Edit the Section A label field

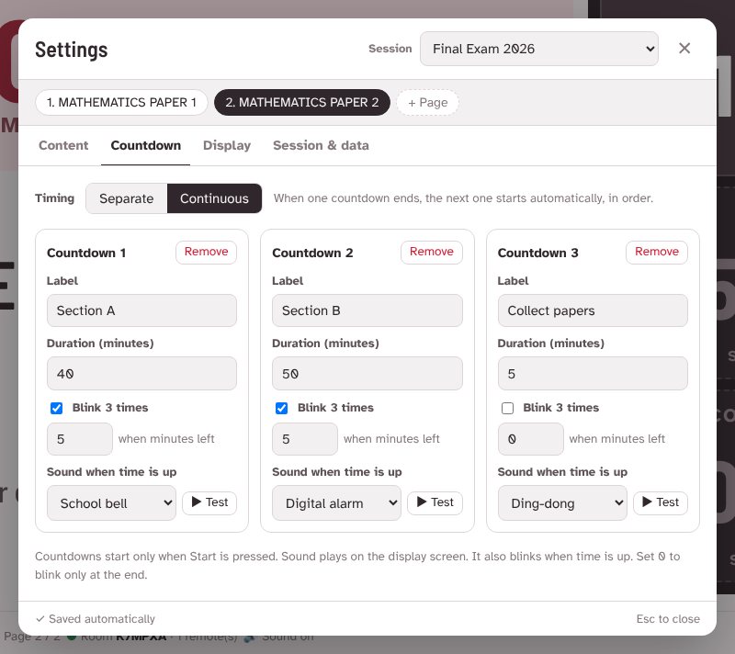141,310
